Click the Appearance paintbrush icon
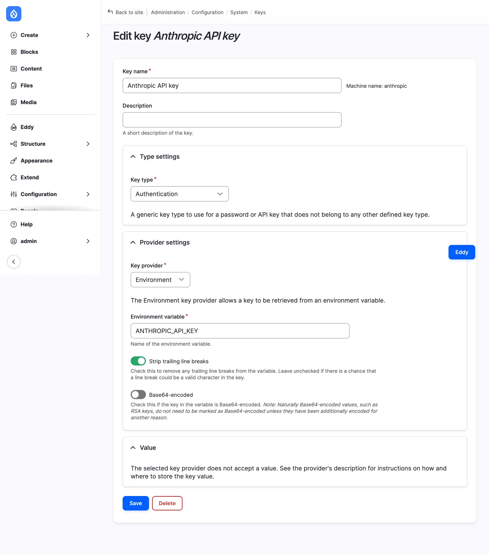489x554 pixels. [14, 161]
